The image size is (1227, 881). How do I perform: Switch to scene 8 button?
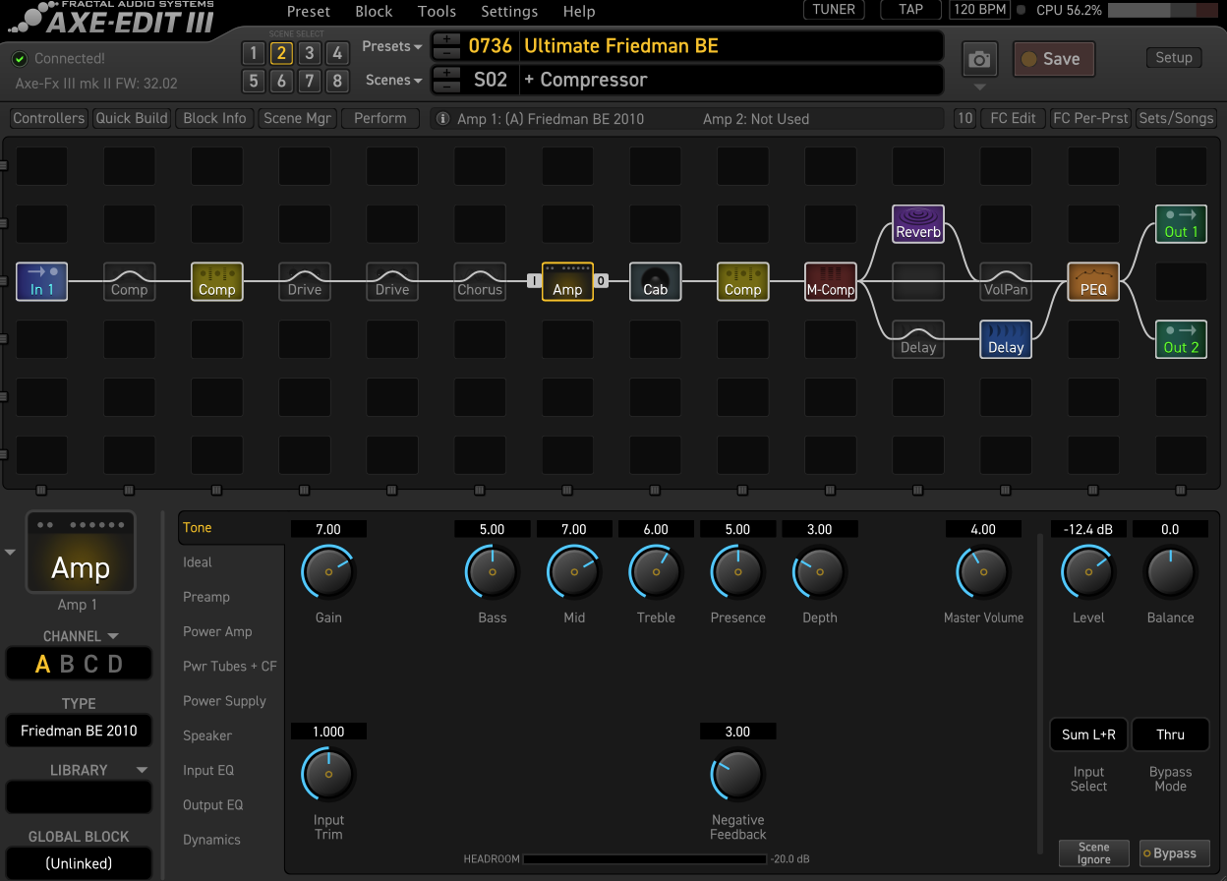pos(337,81)
